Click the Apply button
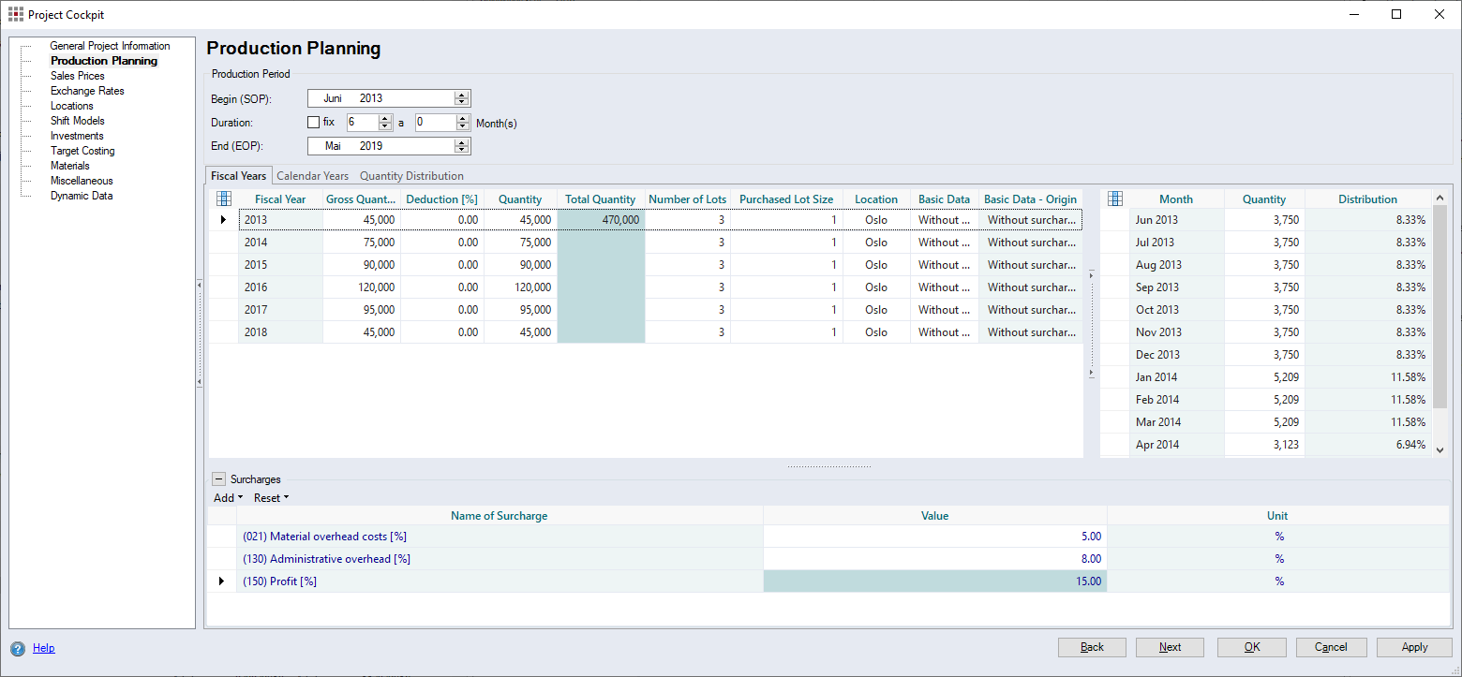This screenshot has width=1462, height=677. pos(1414,647)
